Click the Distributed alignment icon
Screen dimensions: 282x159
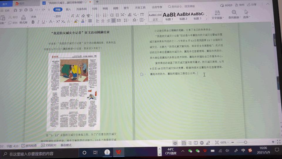click(x=119, y=20)
